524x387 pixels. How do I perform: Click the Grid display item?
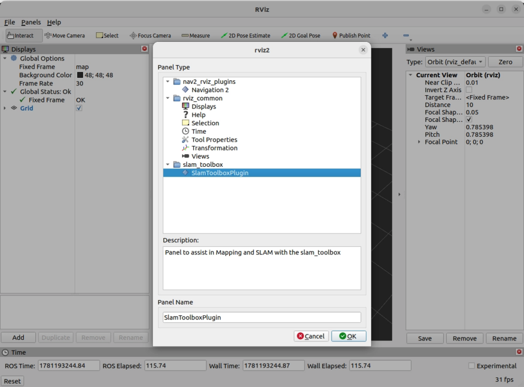click(27, 108)
